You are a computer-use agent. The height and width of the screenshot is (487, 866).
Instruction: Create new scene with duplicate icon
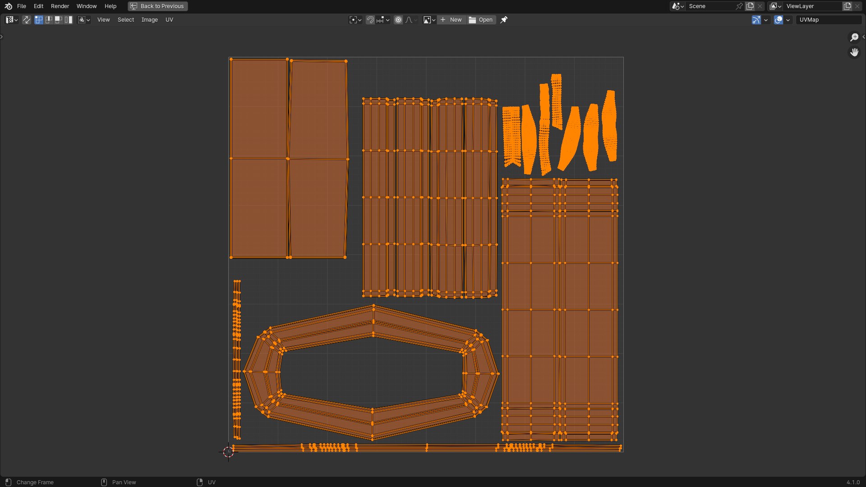coord(750,6)
